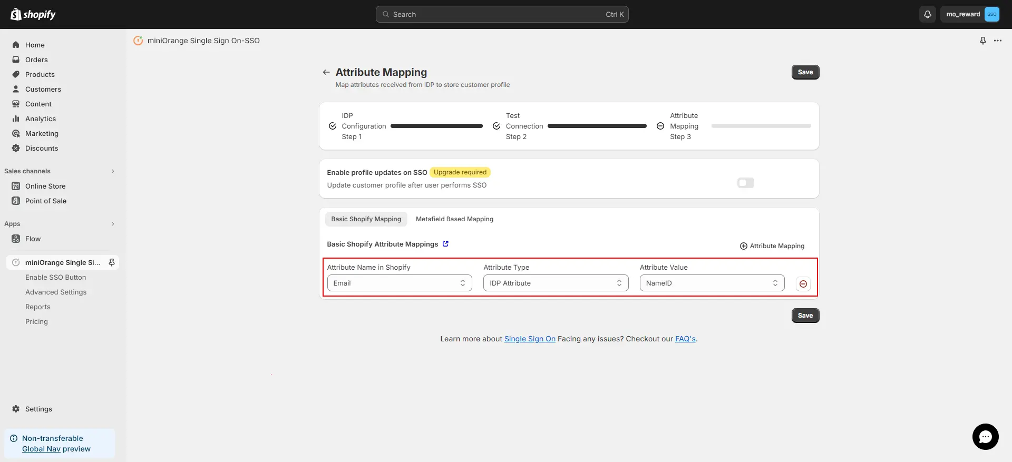
Task: Open the FAQ's link
Action: [x=685, y=339]
